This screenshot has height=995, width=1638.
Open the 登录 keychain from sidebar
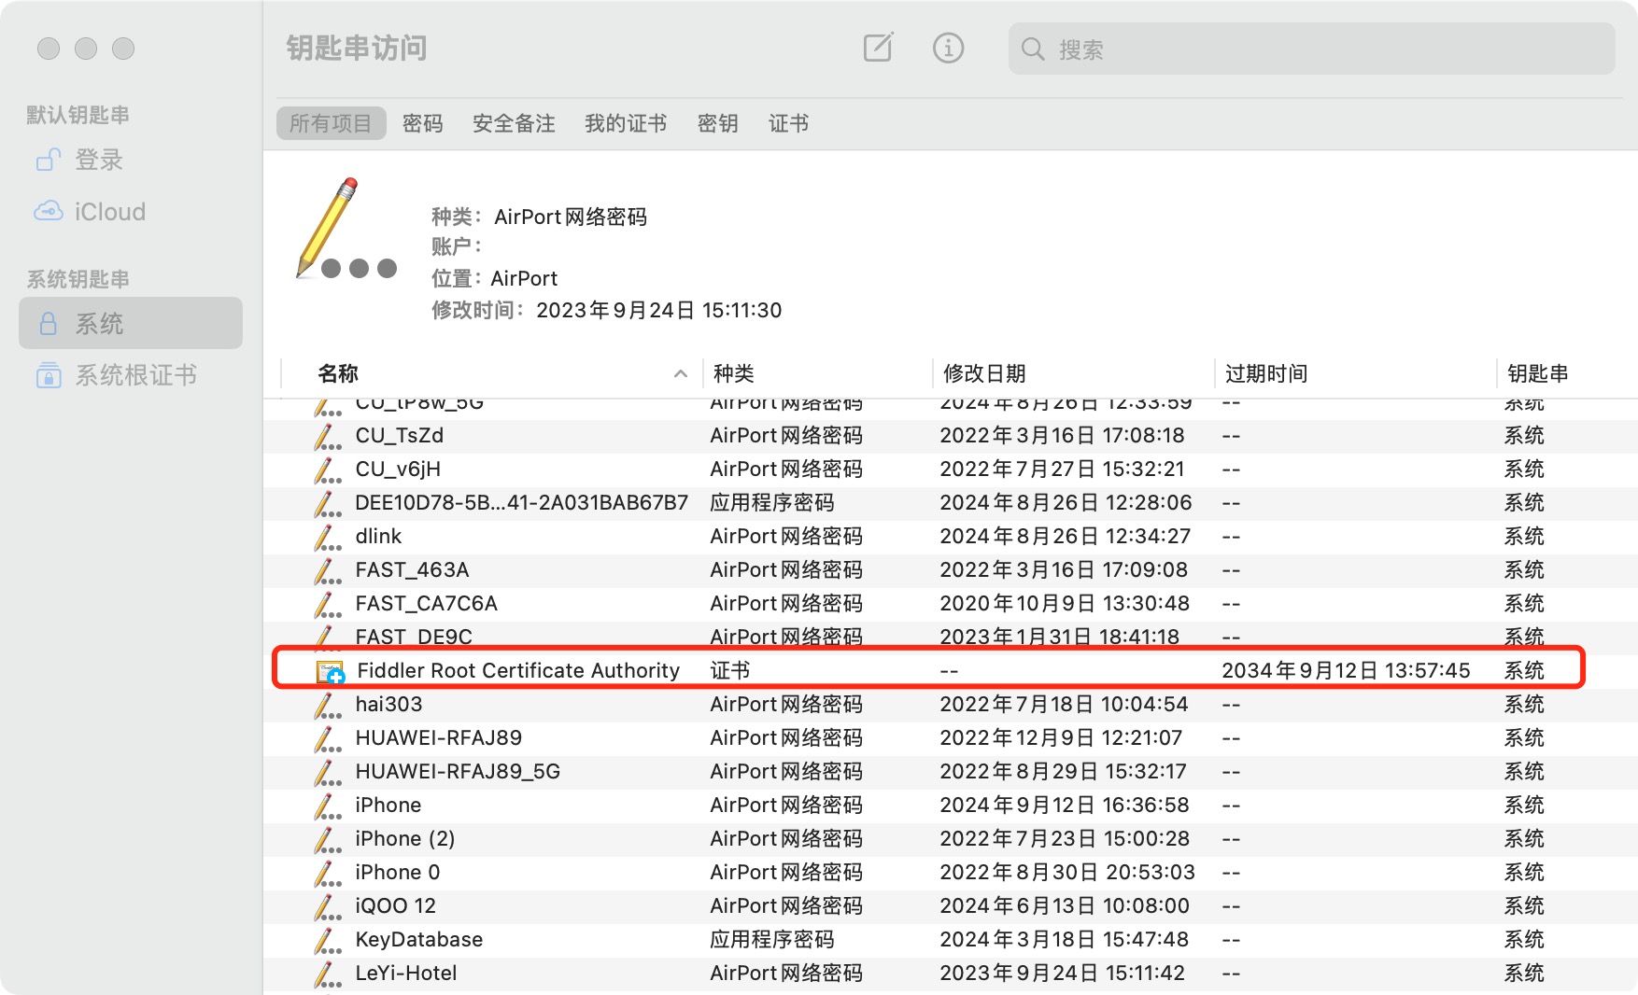tap(98, 160)
